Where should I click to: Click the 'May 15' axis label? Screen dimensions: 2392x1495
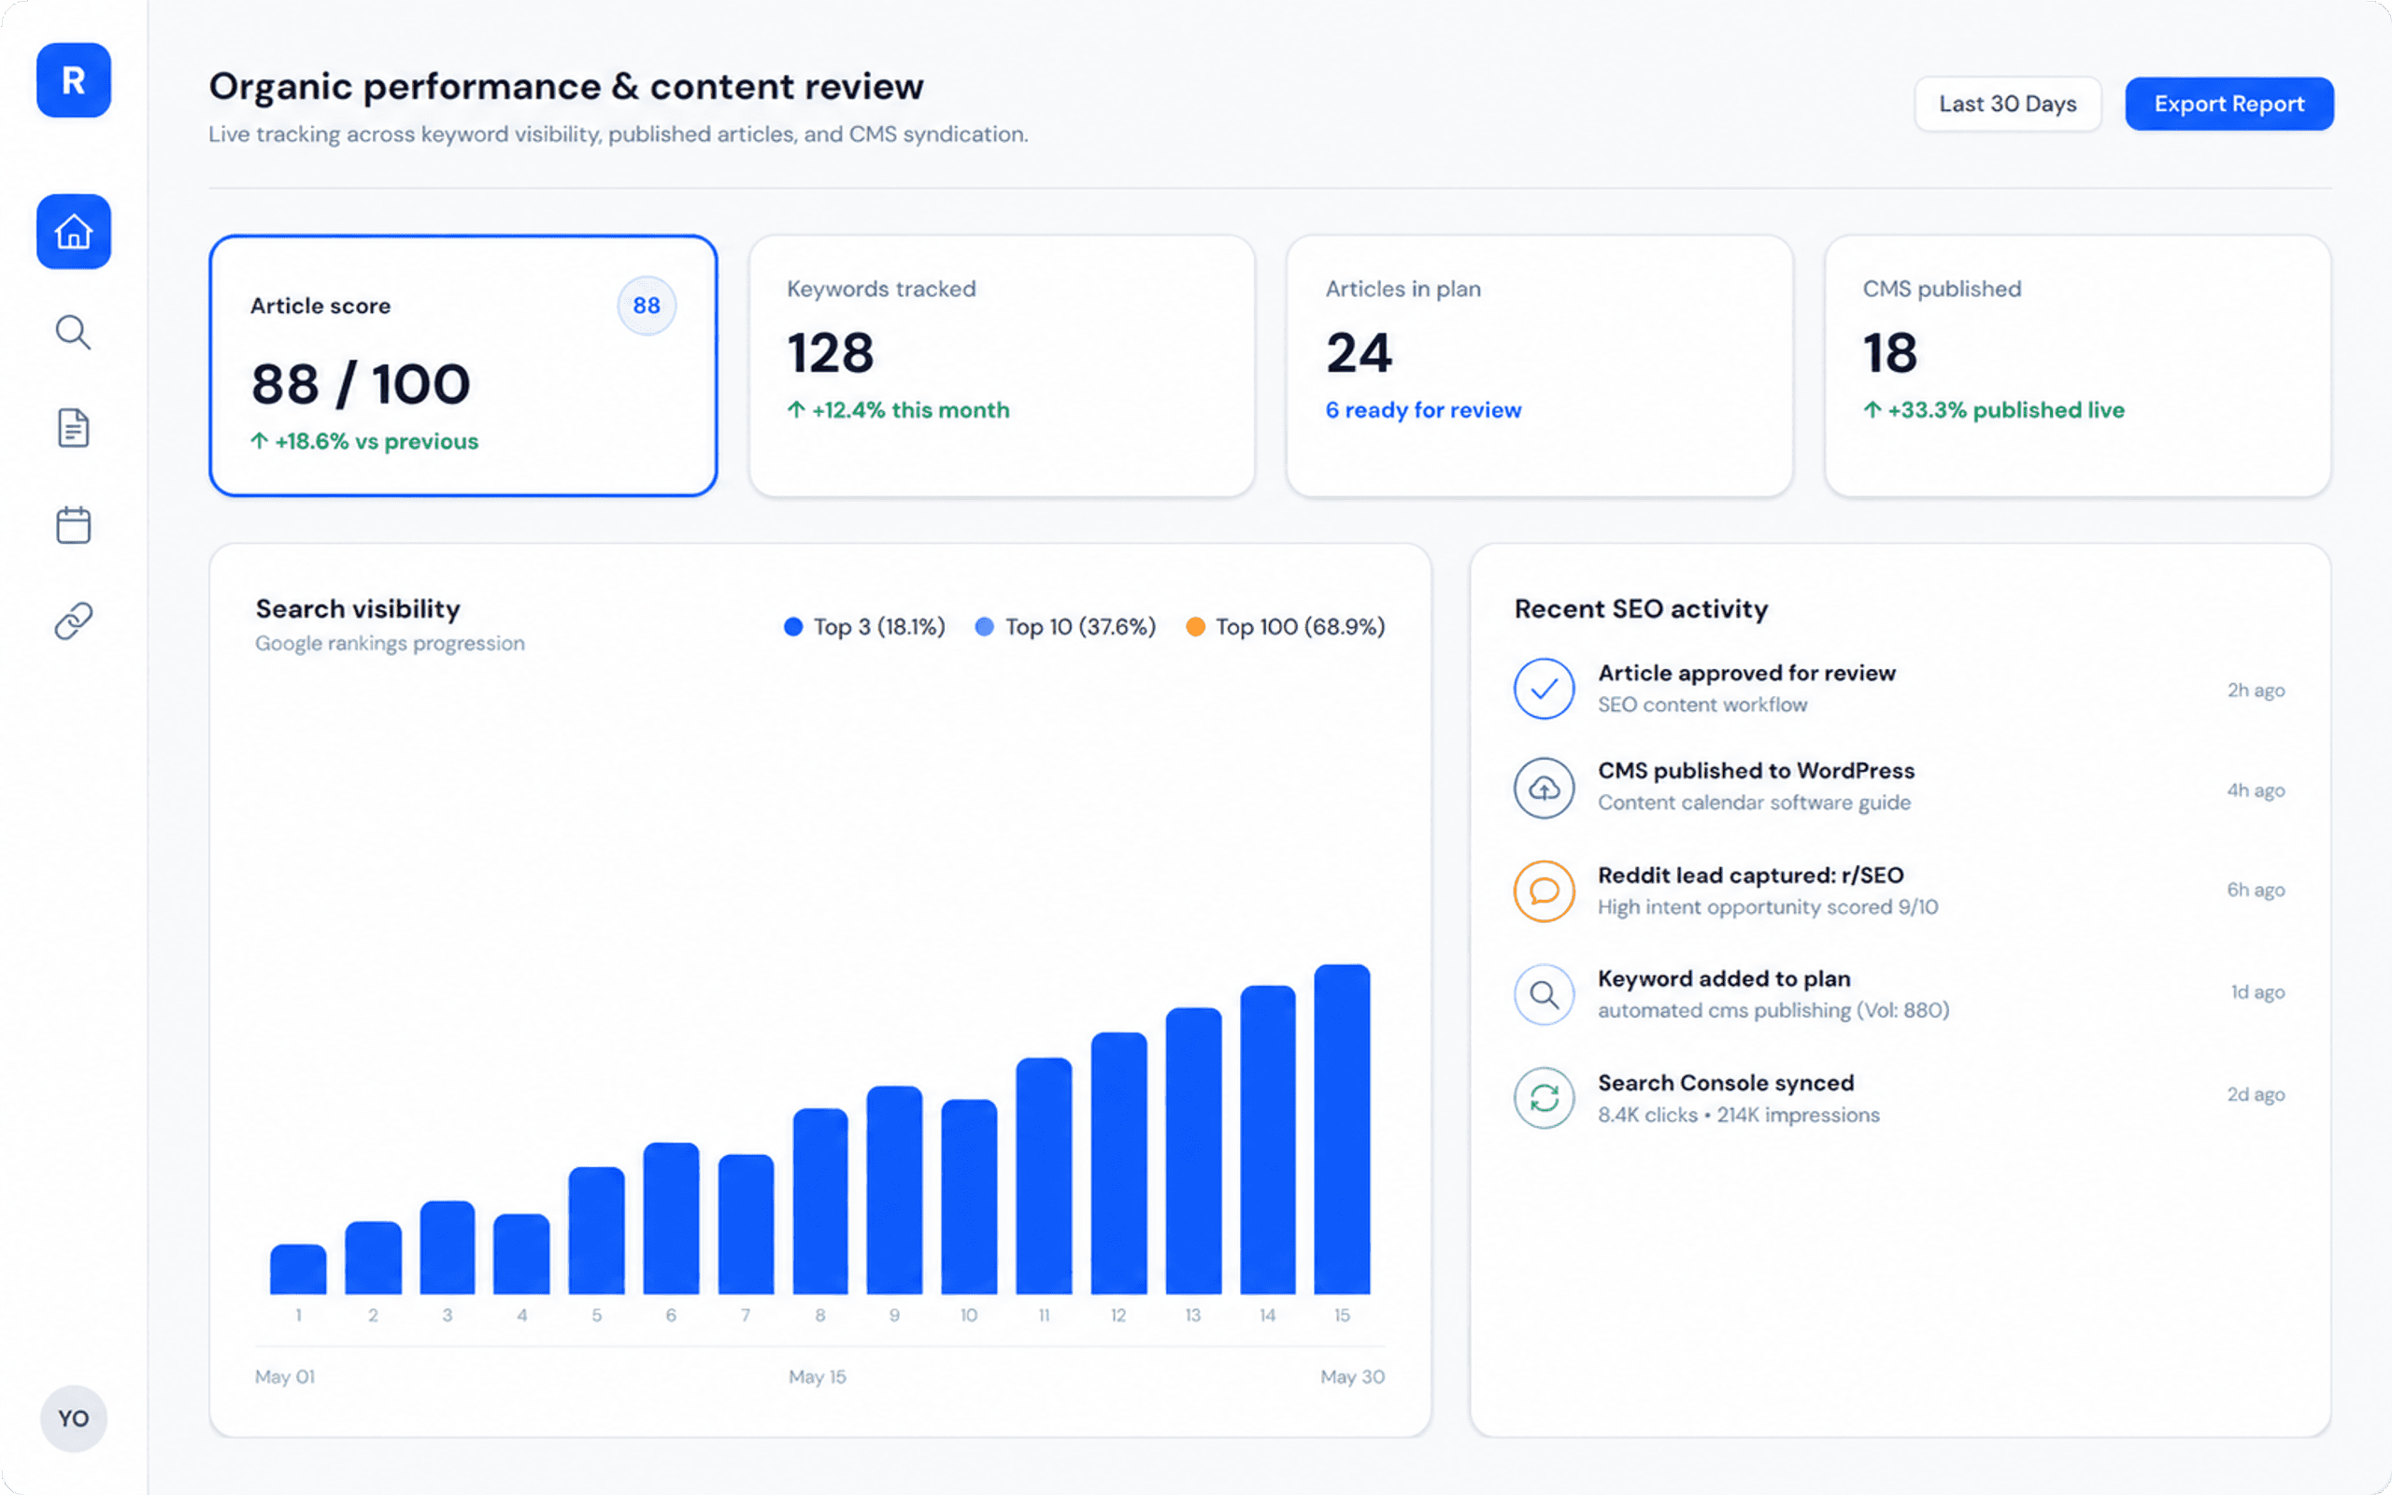tap(818, 1376)
